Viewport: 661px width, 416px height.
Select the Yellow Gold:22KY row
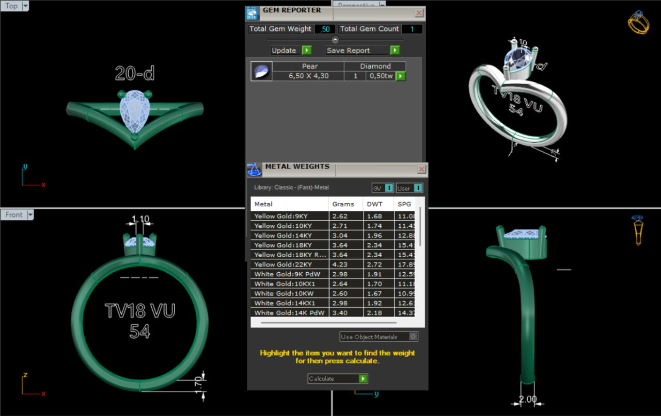tap(334, 264)
